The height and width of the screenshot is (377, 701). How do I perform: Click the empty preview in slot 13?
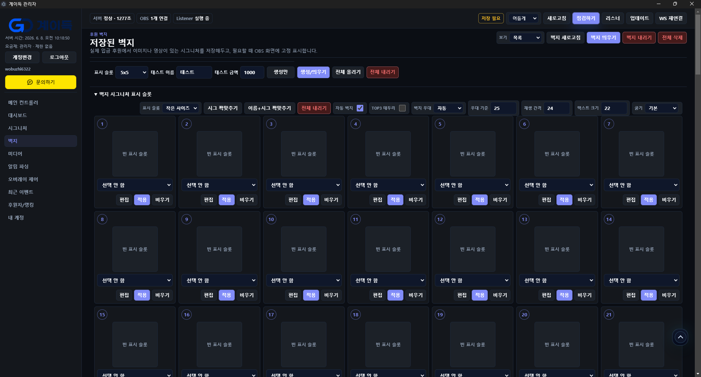pyautogui.click(x=557, y=249)
